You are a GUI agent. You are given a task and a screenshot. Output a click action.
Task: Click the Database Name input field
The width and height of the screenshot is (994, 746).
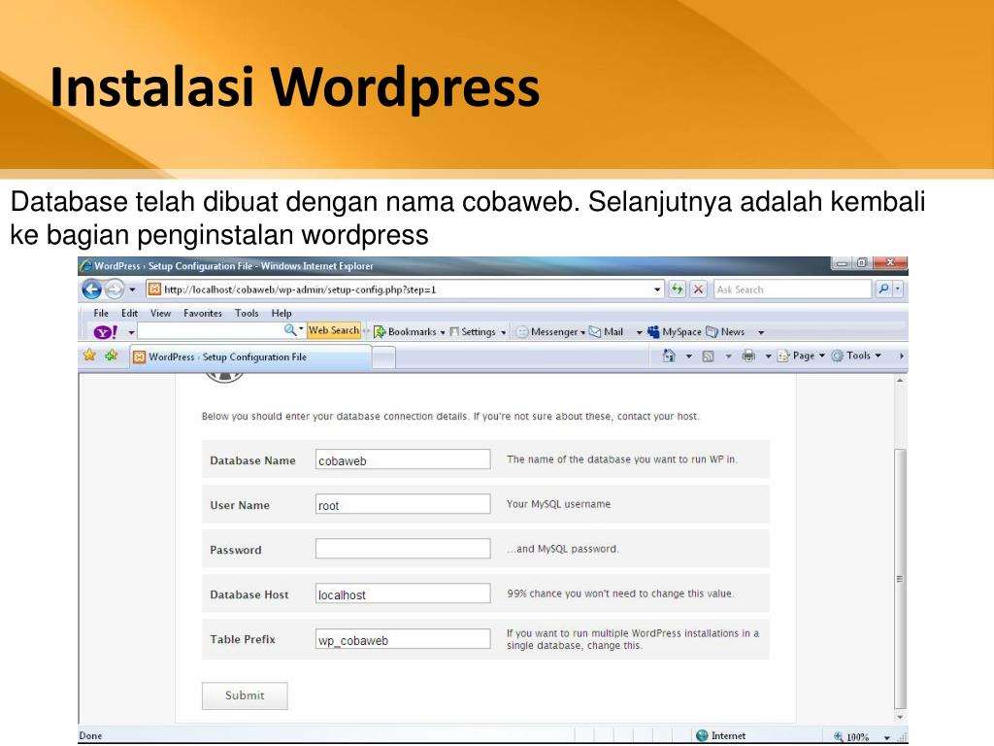403,459
